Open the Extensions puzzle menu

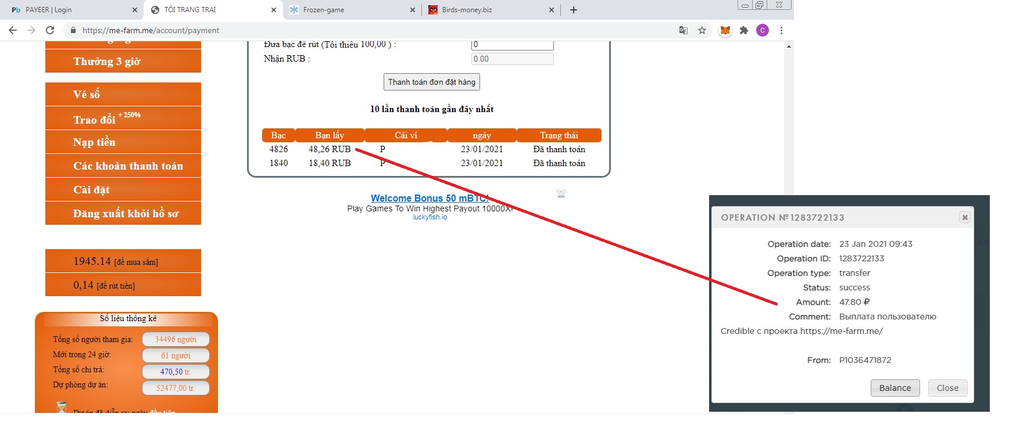click(x=744, y=30)
